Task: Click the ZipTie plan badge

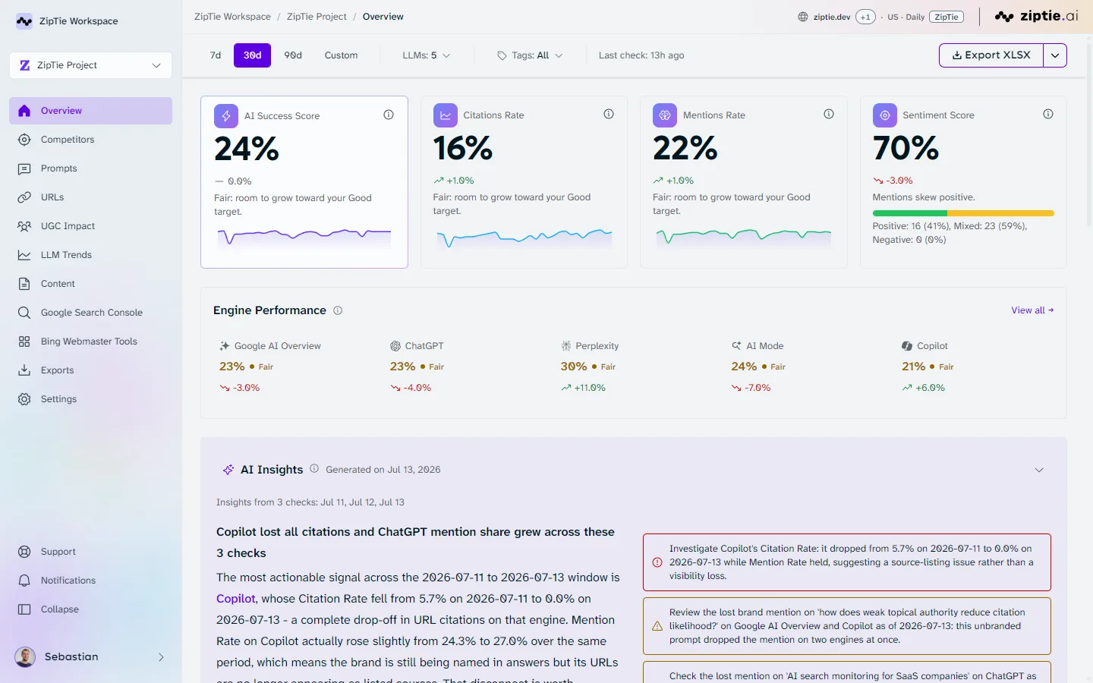Action: pyautogui.click(x=947, y=17)
